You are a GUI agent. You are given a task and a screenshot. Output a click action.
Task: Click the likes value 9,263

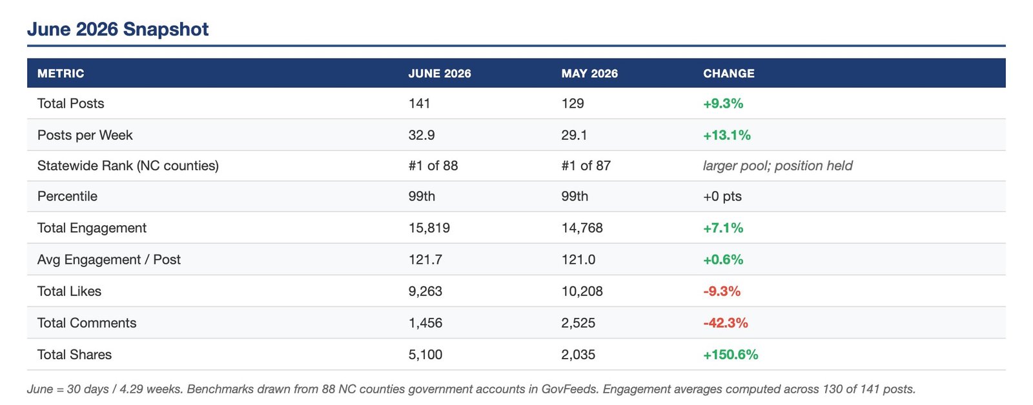[425, 291]
